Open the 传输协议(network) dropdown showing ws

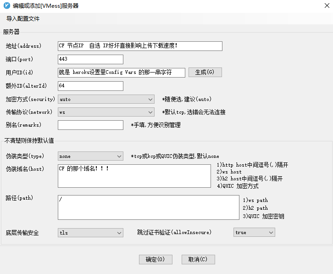[x=106, y=112]
